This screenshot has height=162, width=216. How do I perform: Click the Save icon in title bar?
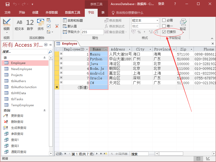pos(7,4)
